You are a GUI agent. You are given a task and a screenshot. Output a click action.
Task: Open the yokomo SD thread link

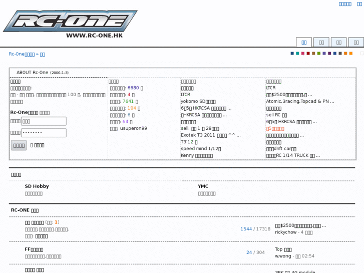coord(198,102)
